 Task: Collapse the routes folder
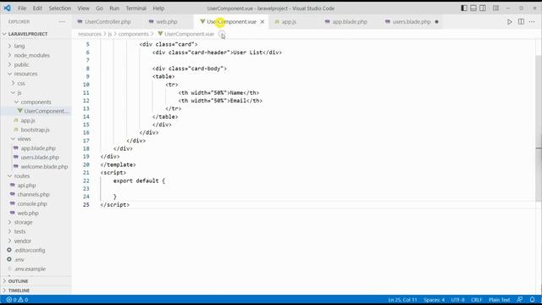pyautogui.click(x=22, y=176)
